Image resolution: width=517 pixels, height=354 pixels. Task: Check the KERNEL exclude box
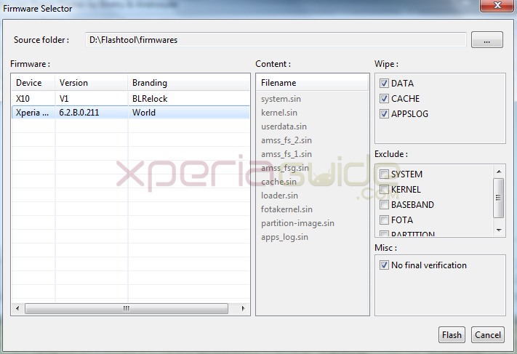384,189
